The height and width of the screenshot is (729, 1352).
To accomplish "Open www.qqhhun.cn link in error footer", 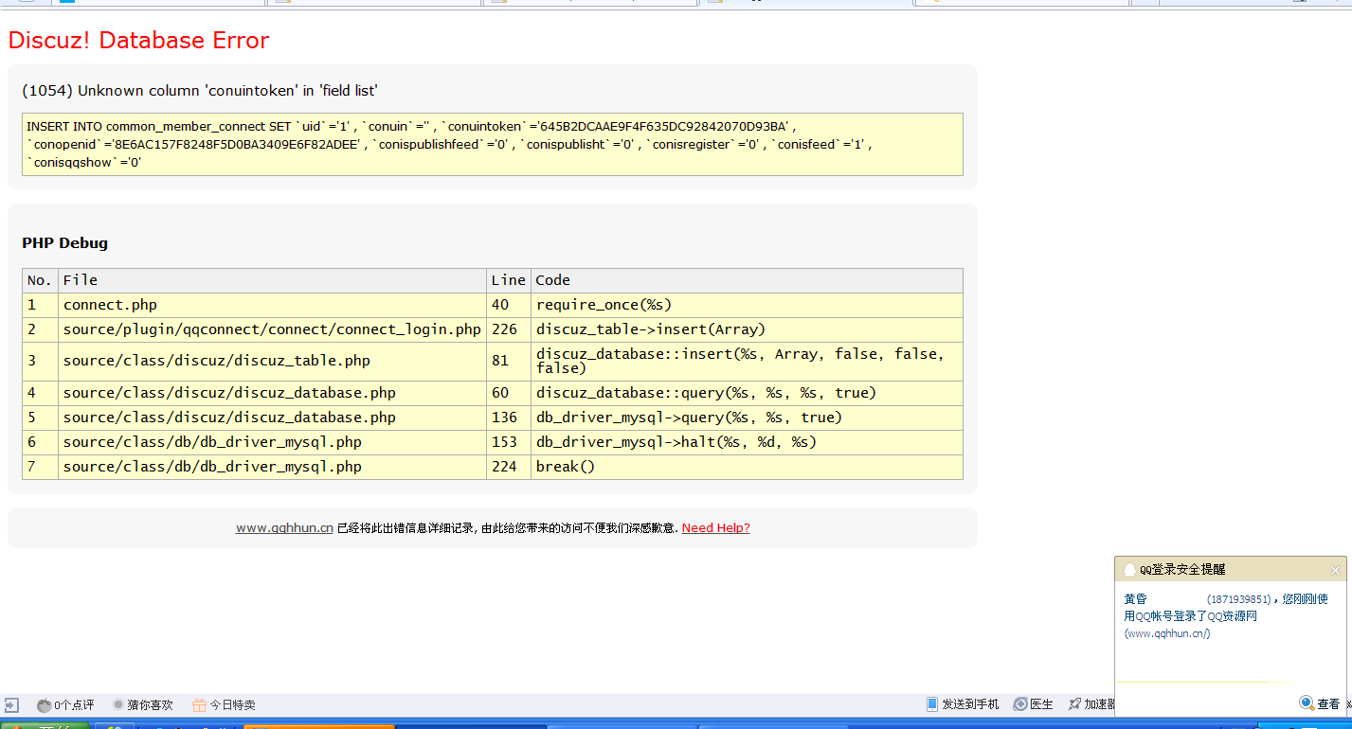I will 284,528.
